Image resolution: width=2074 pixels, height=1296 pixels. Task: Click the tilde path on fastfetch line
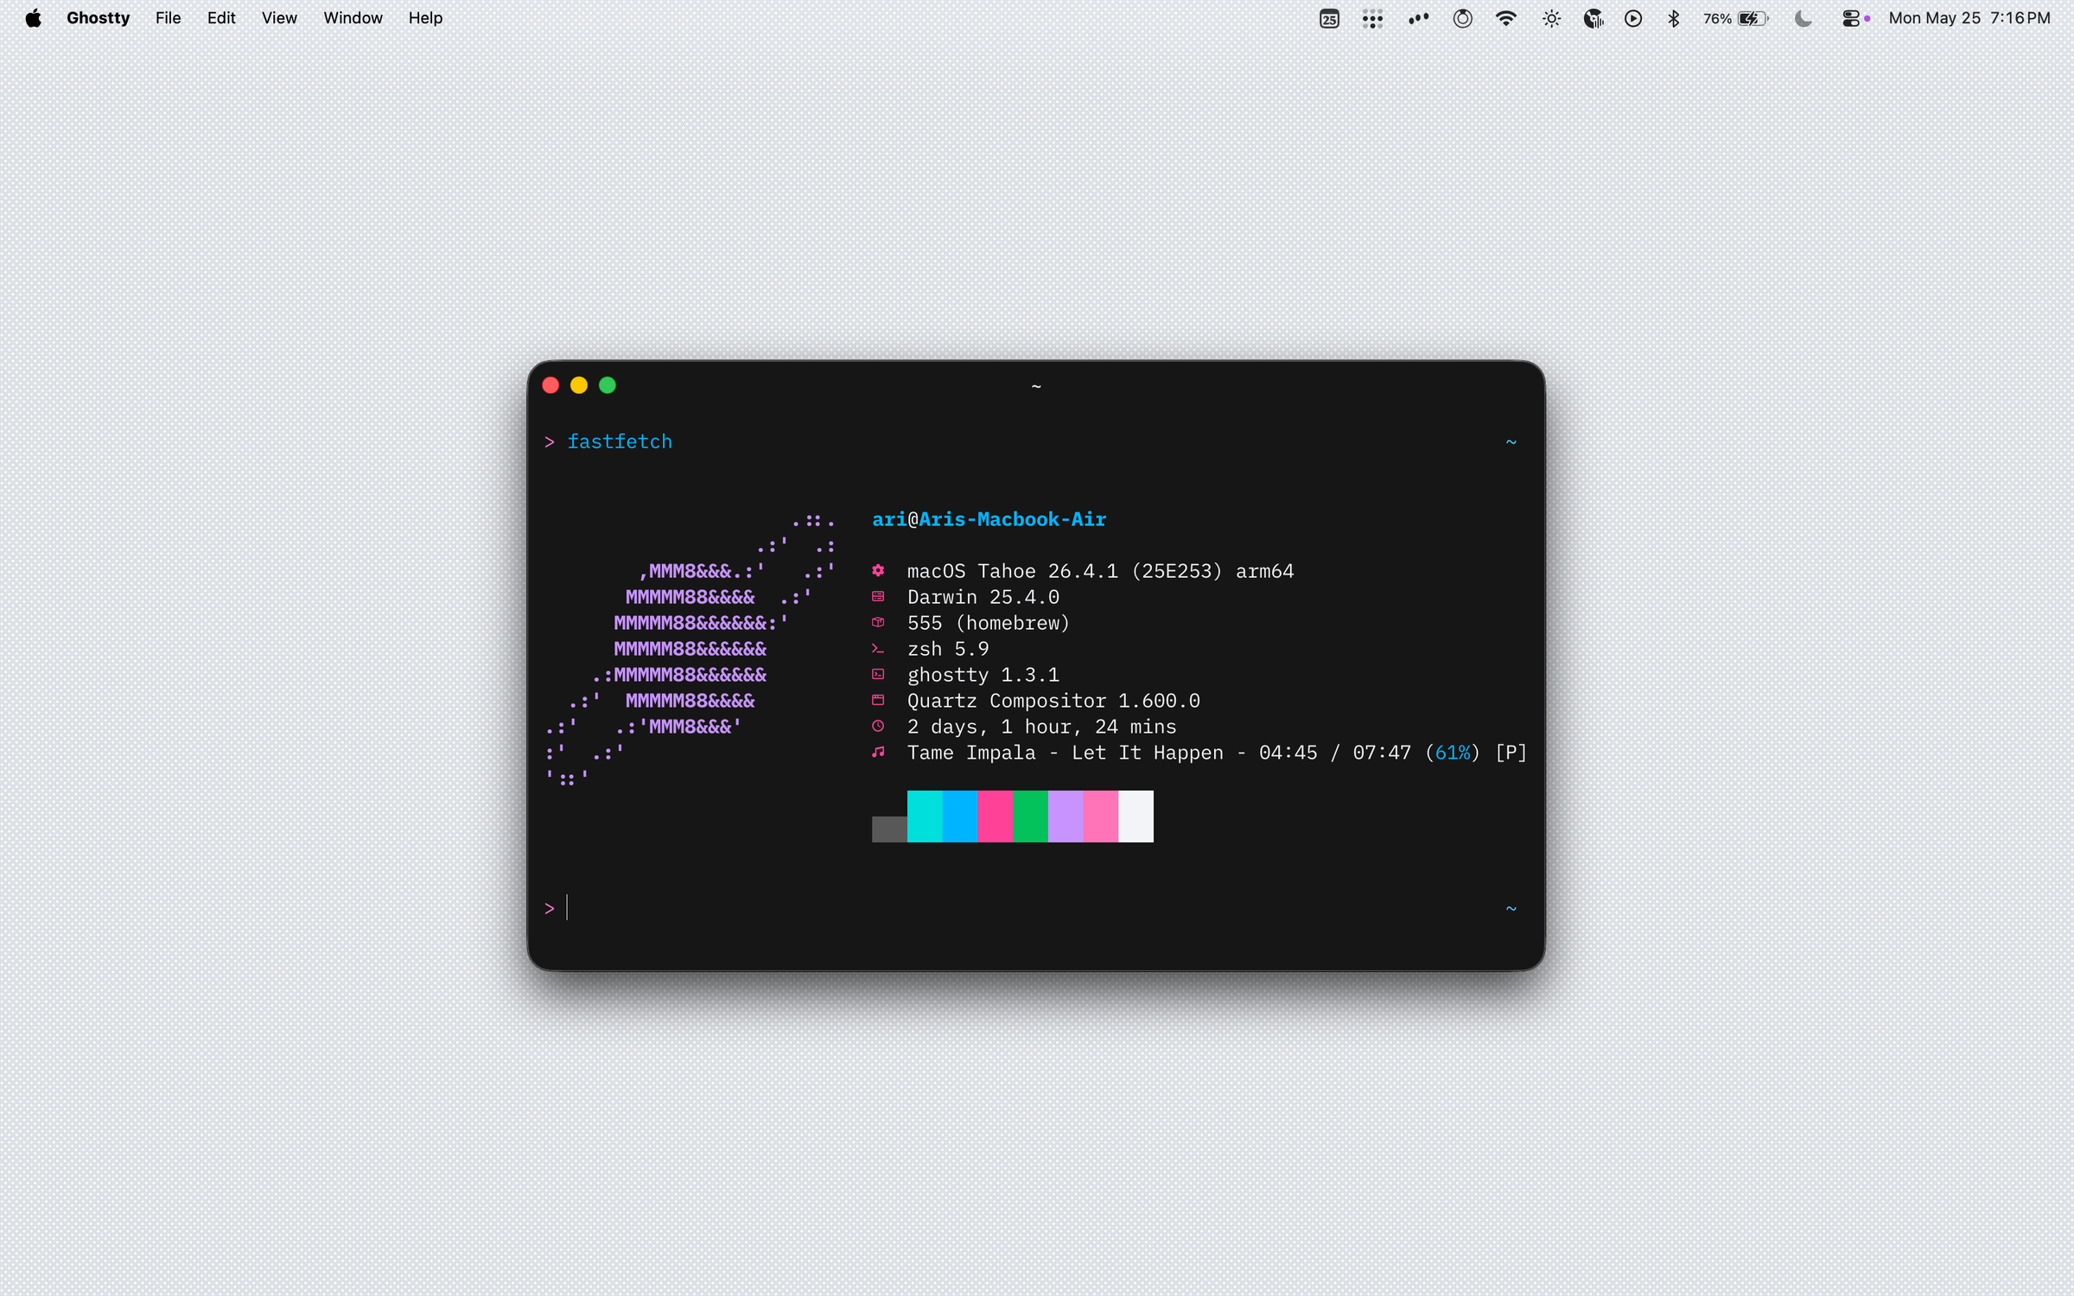tap(1511, 442)
